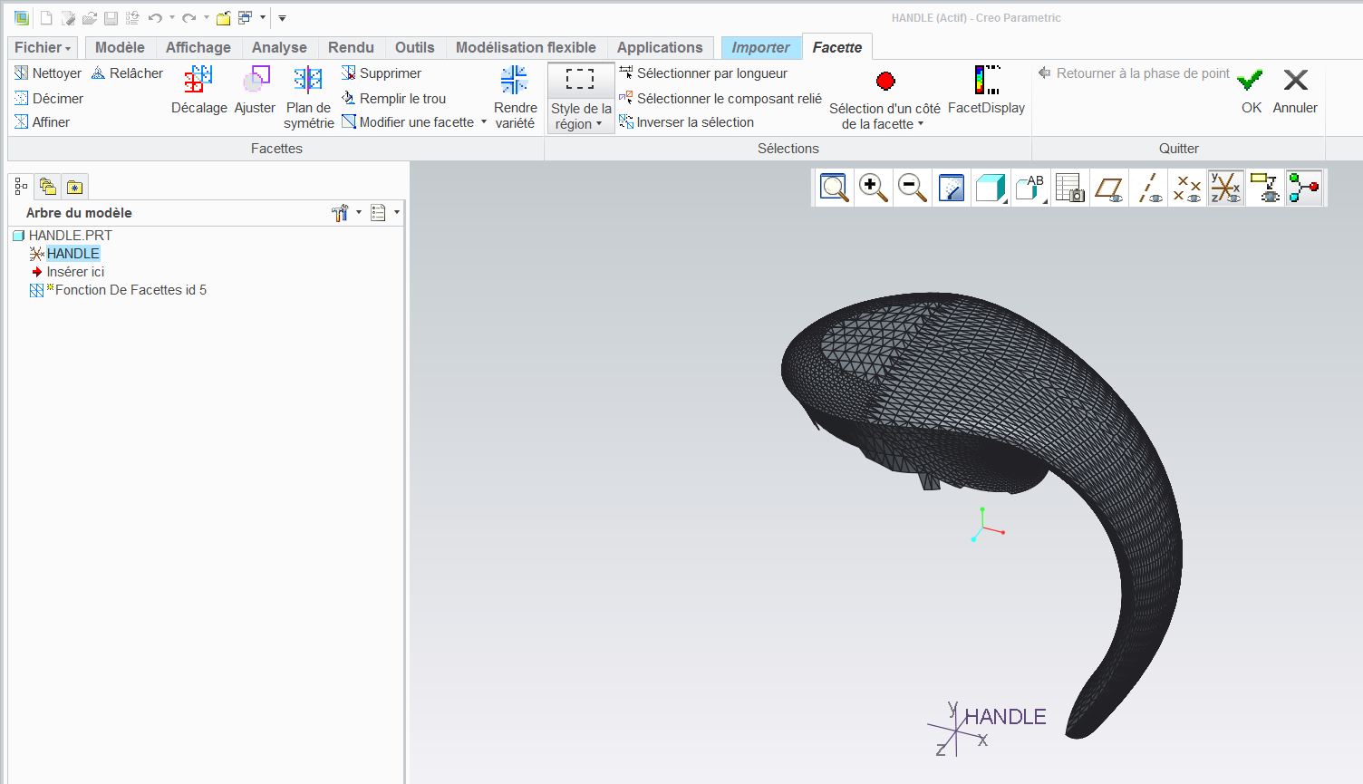The width and height of the screenshot is (1363, 784).
Task: Switch to the Modélisation flexible tab
Action: 526,47
